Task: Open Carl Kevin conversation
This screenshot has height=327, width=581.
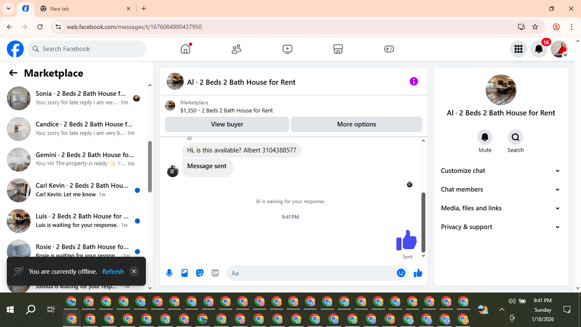Action: coord(74,190)
